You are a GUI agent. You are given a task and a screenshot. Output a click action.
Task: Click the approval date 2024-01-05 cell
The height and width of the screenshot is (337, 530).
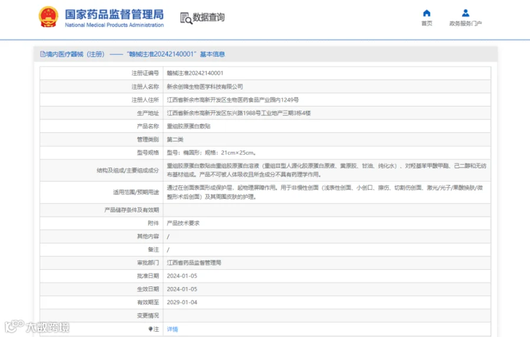pos(327,276)
